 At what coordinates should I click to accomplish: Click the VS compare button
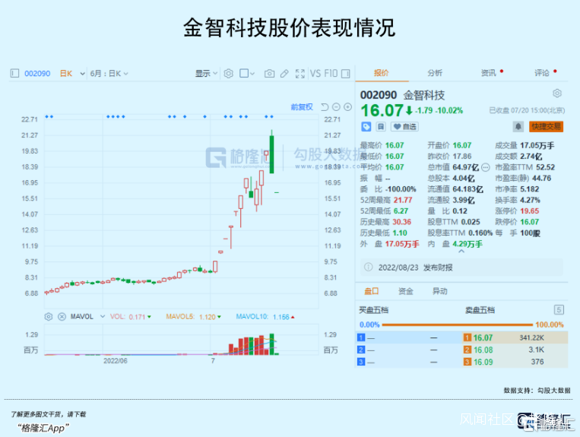click(x=315, y=74)
